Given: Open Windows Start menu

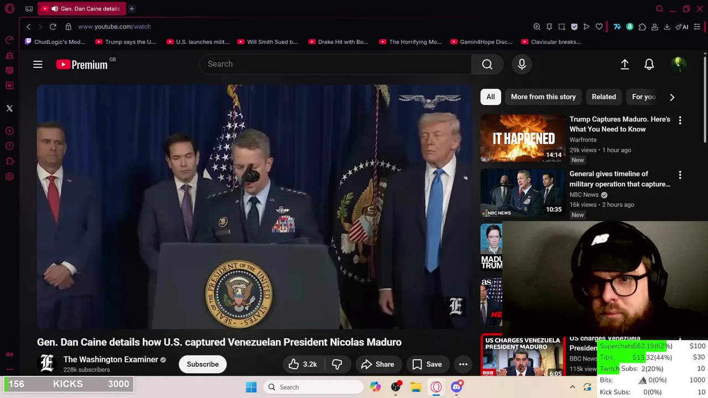Looking at the screenshot, I should coord(251,387).
